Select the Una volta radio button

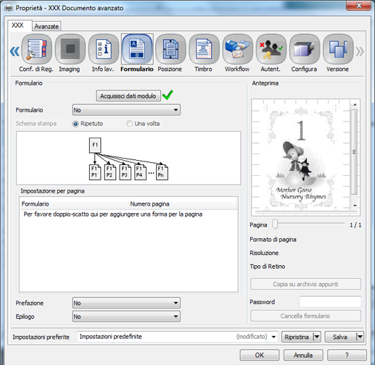(130, 124)
